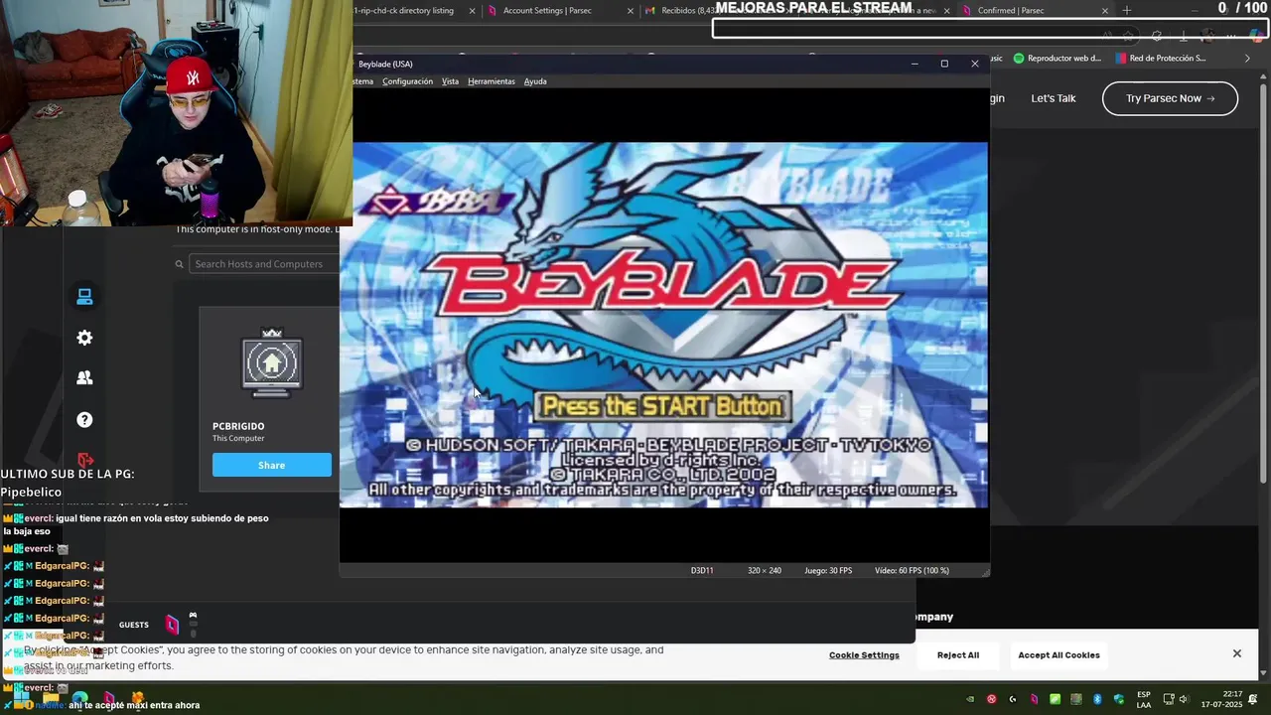Open Cookie Settings in the cookie banner

coord(864,655)
